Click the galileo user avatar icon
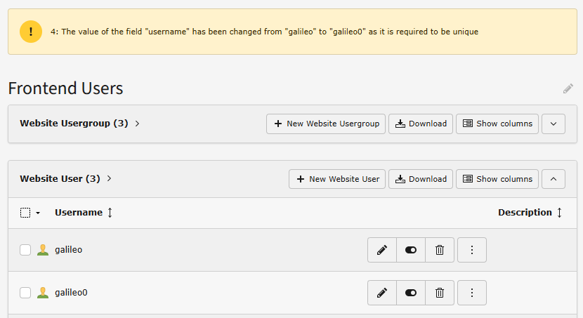The image size is (583, 318). (x=43, y=250)
